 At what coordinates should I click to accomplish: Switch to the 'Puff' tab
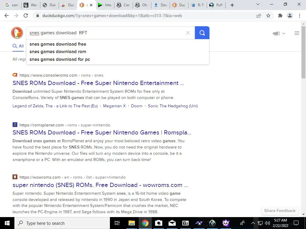pos(216,5)
